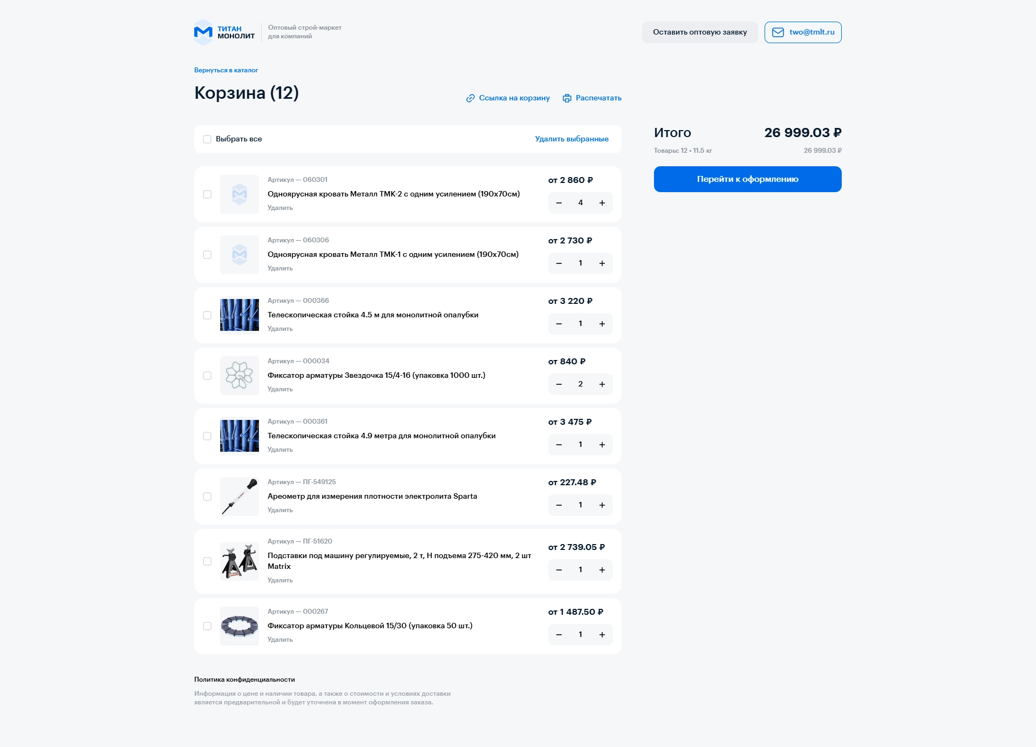Increase quantity of Металл ТМК-2 bed
The width and height of the screenshot is (1036, 747).
[x=602, y=203]
